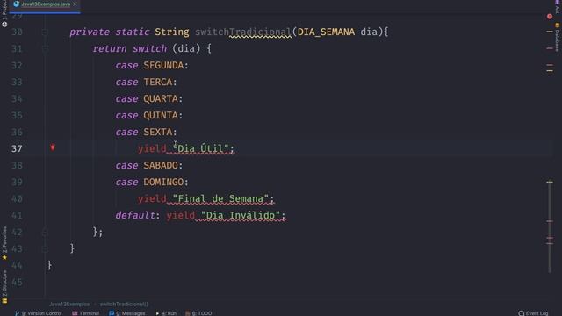
Task: Open the Terminal panel
Action: pos(86,313)
